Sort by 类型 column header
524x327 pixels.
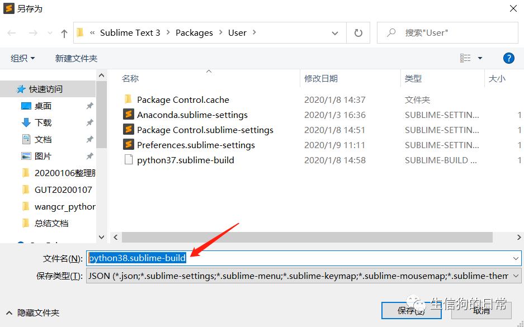[x=413, y=78]
